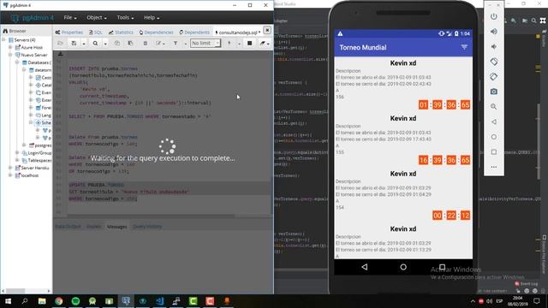548x308 pixels.
Task: Select the postgres database tree item
Action: pos(40,145)
